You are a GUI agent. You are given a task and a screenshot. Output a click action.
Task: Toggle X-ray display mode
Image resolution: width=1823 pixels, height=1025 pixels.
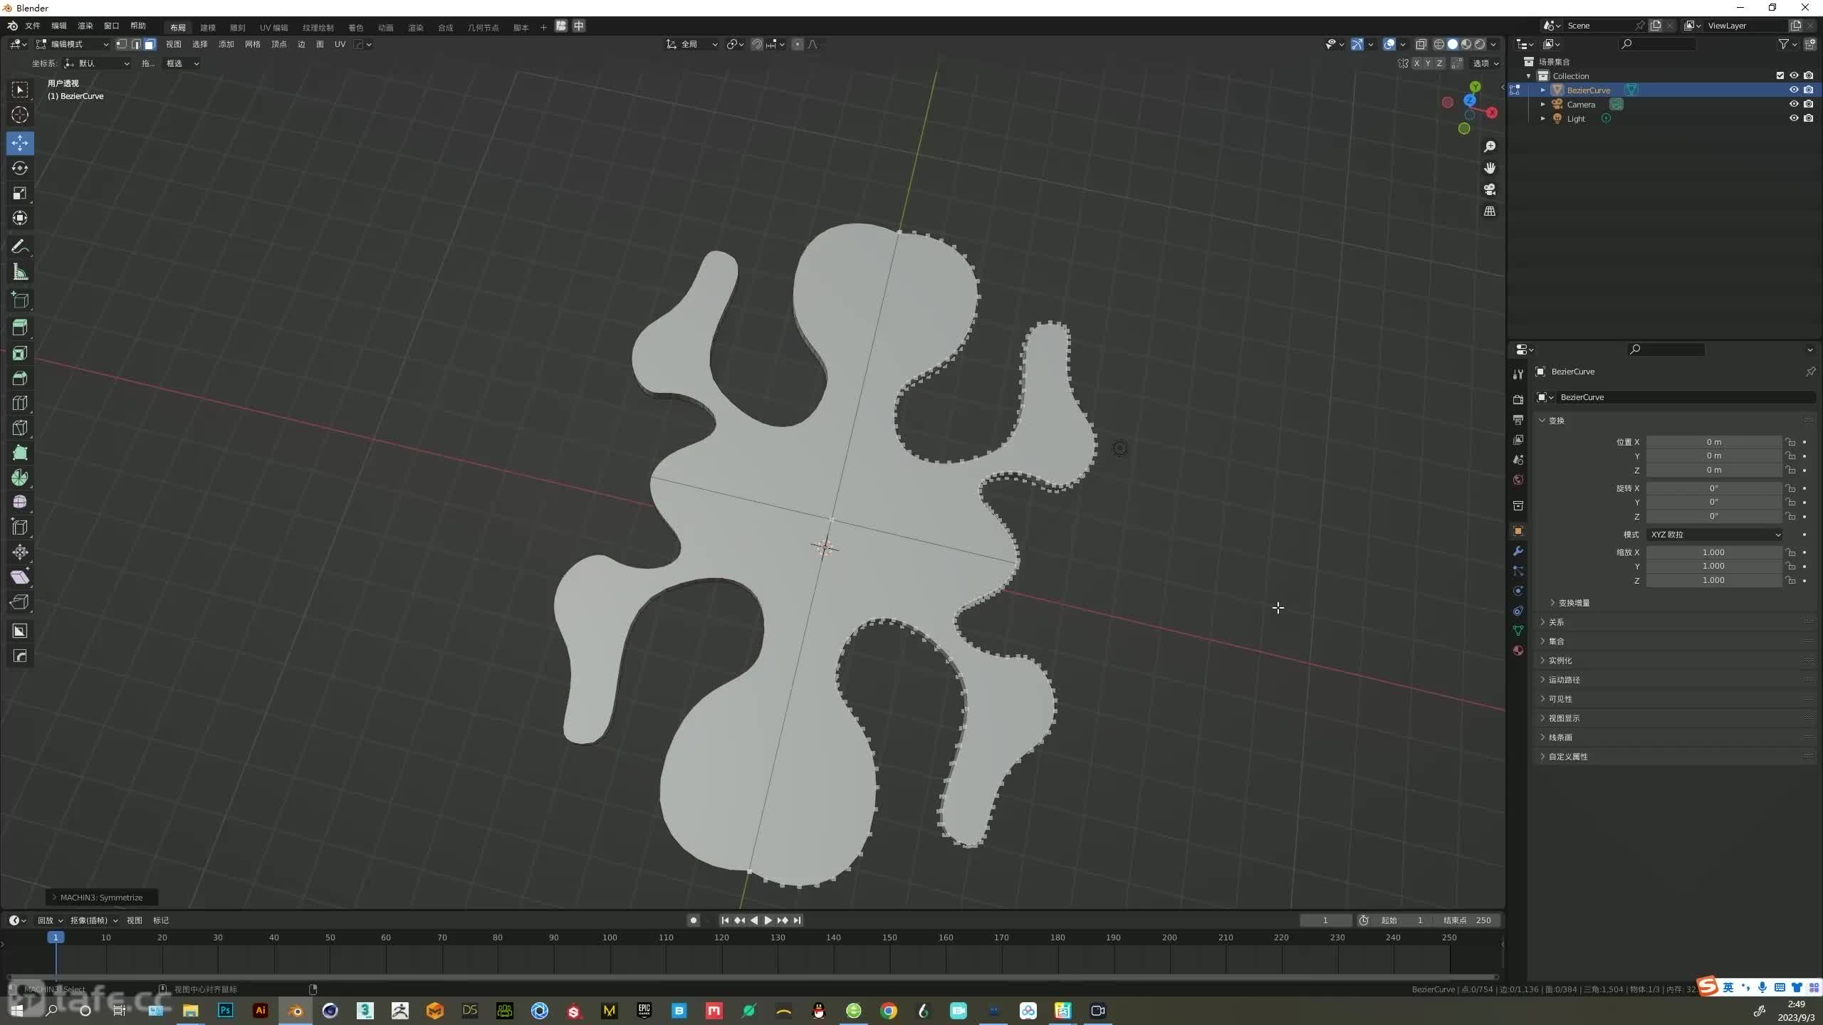coord(1421,44)
